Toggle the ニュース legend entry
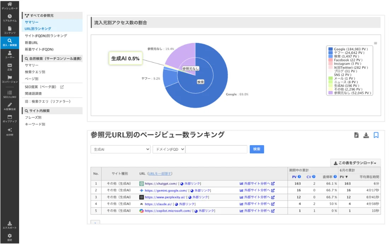389x244 pixels. coord(343,82)
